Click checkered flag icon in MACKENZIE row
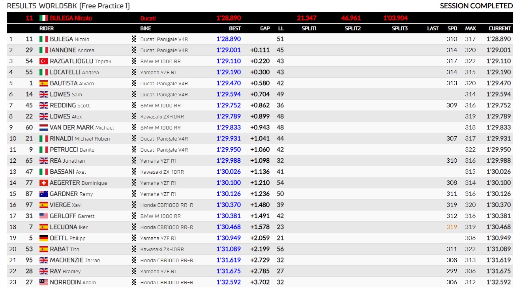Image resolution: width=523 pixels, height=291 pixels. (x=134, y=260)
